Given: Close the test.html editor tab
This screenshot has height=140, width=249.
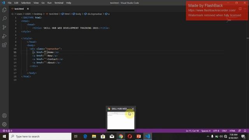Looking at the screenshot, I should (x=28, y=9).
